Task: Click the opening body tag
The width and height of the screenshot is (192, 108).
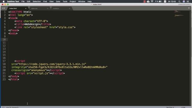Action: coord(13,33)
